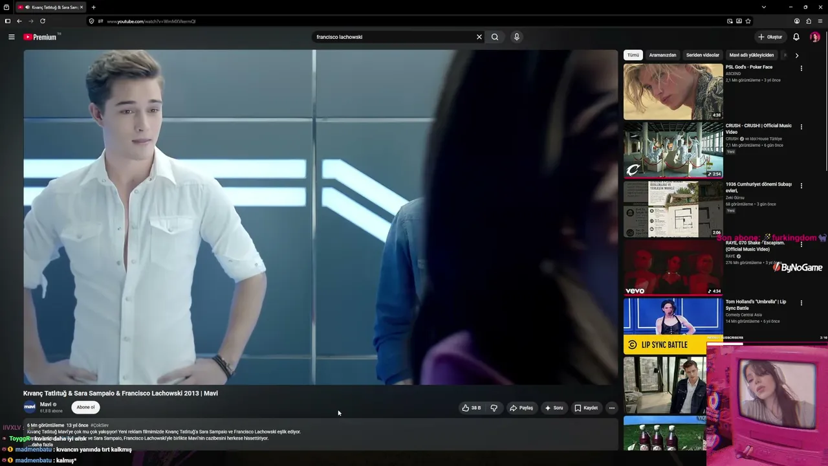Open more actions ellipsis under the video
Viewport: 828px width, 466px height.
tap(612, 408)
